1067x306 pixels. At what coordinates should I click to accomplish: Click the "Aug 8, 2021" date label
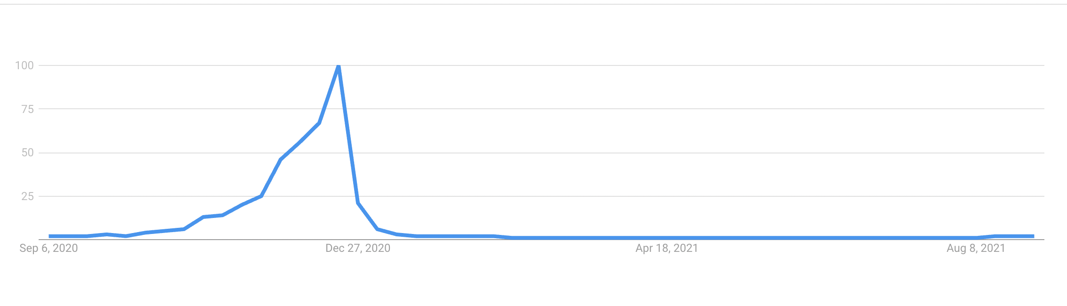tap(976, 248)
